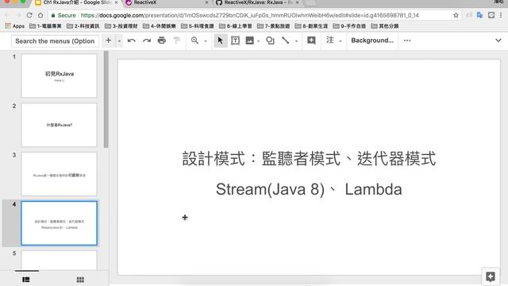
Task: Click the filmstrip panel scrollbar
Action: [106, 99]
